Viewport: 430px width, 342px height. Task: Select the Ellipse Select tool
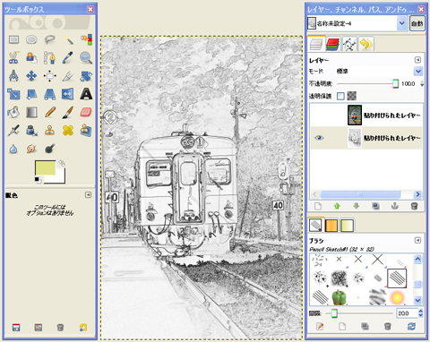pyautogui.click(x=31, y=39)
